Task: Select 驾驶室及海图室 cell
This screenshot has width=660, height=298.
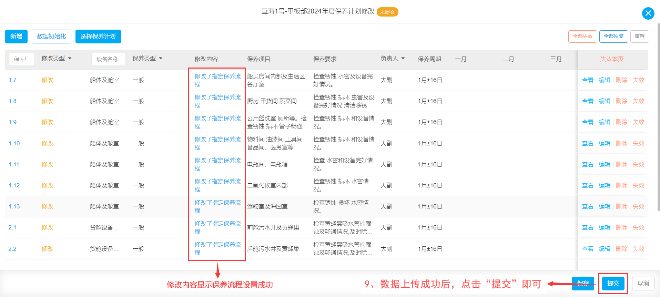Action: coord(267,206)
